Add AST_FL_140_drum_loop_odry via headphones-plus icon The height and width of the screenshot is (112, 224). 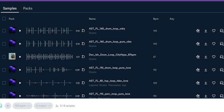tap(222, 31)
